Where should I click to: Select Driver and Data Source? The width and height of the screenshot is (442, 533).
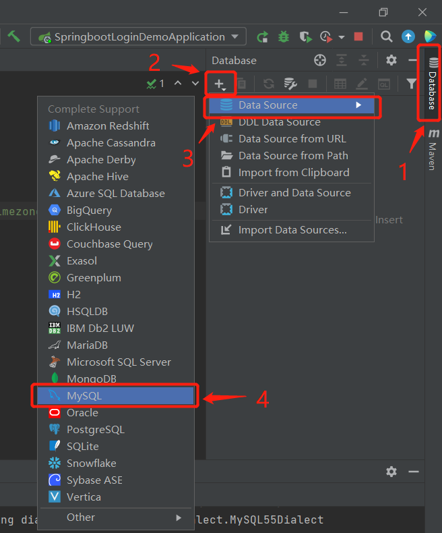point(292,193)
